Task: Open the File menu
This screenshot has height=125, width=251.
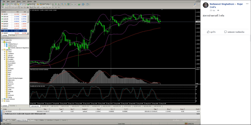Action: (x=4, y=1)
